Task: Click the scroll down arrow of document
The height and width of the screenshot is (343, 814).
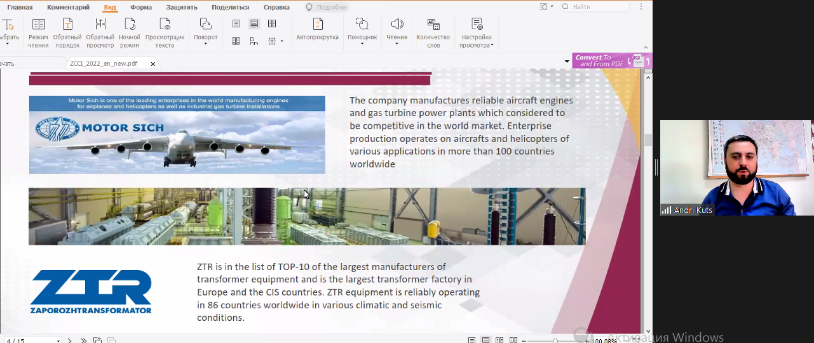Action: [648, 330]
